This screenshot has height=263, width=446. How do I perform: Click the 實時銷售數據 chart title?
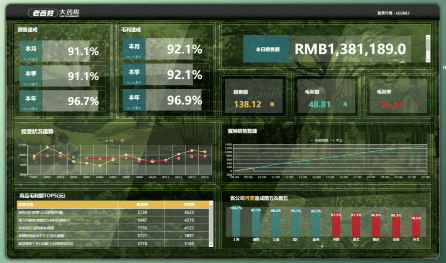point(242,131)
